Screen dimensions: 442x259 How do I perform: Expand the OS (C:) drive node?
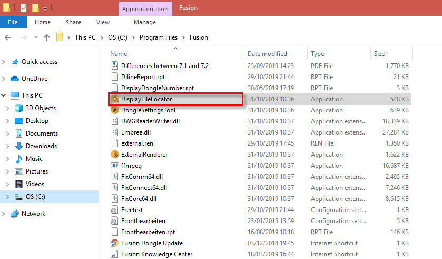tap(8, 197)
